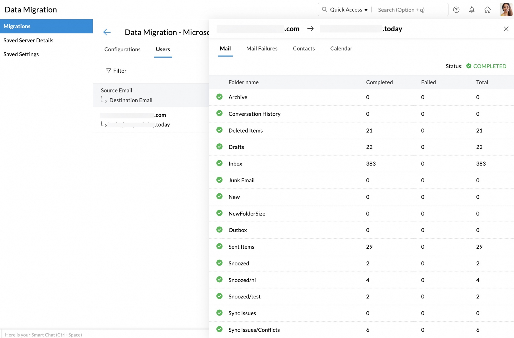The height and width of the screenshot is (338, 514).
Task: Open Saved Settings in sidebar
Action: 21,54
